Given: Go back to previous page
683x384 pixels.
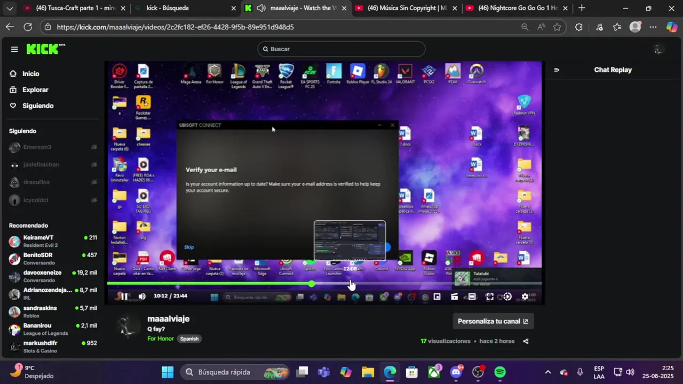Looking at the screenshot, I should pyautogui.click(x=10, y=27).
